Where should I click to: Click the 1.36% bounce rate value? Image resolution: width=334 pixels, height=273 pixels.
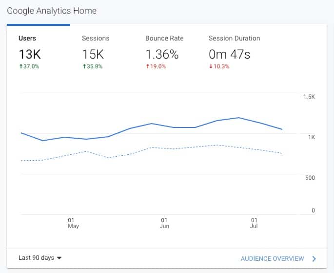click(x=162, y=54)
